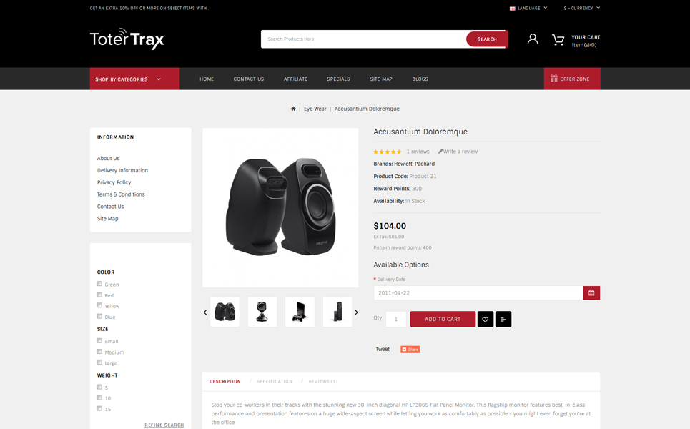Open the Currency dropdown
This screenshot has width=690, height=429.
(x=582, y=8)
